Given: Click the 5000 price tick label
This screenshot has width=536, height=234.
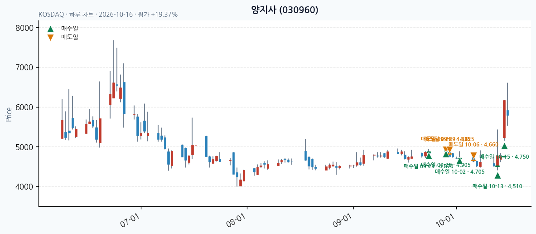Looking at the screenshot, I should pyautogui.click(x=24, y=147).
